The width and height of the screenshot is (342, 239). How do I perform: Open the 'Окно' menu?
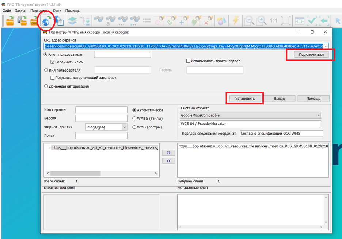coord(57,11)
